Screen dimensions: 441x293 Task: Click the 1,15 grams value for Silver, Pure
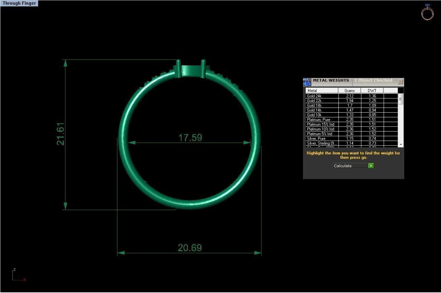(x=350, y=139)
